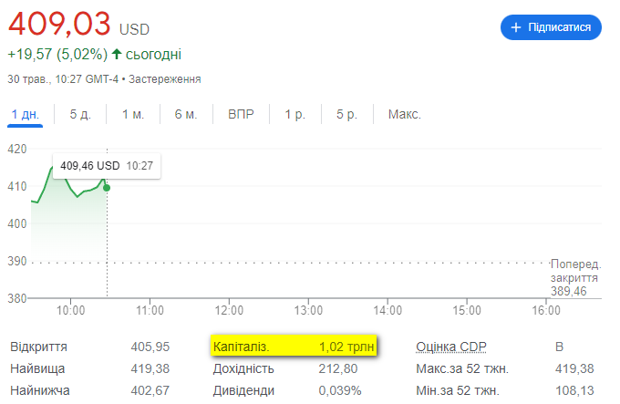Click the Відкриття label
Image resolution: width=620 pixels, height=404 pixels.
tap(38, 347)
